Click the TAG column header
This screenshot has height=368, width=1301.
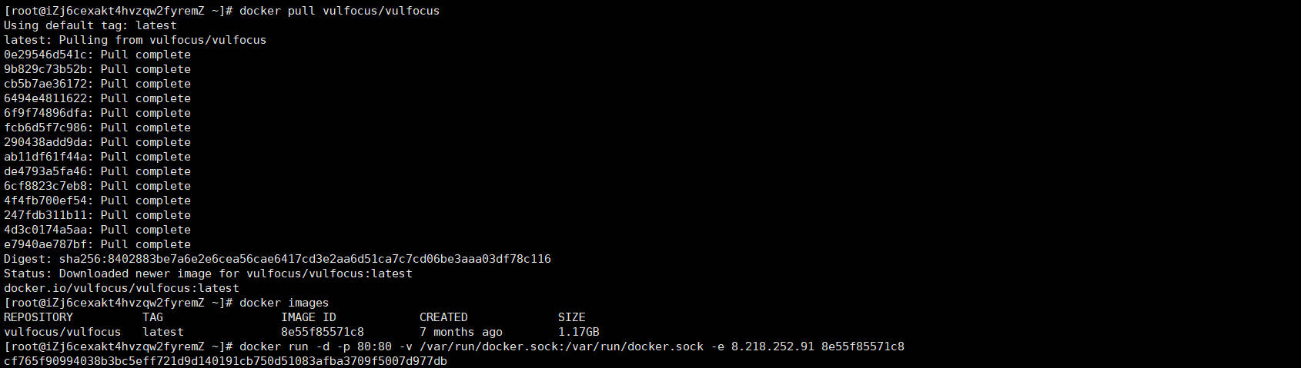[x=152, y=317]
